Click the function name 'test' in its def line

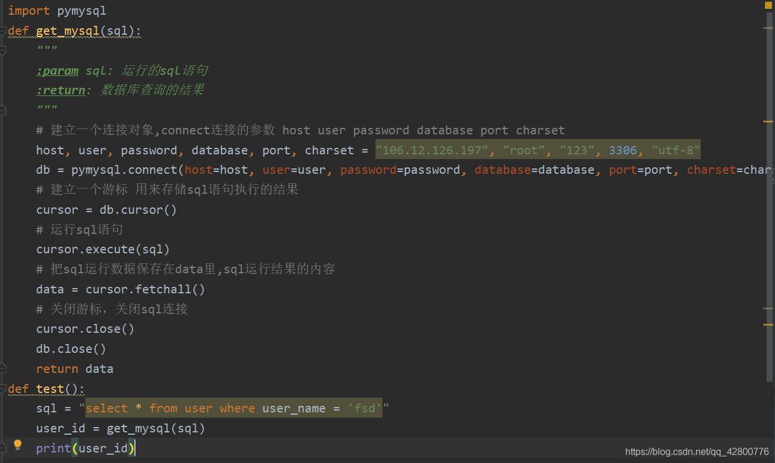50,389
